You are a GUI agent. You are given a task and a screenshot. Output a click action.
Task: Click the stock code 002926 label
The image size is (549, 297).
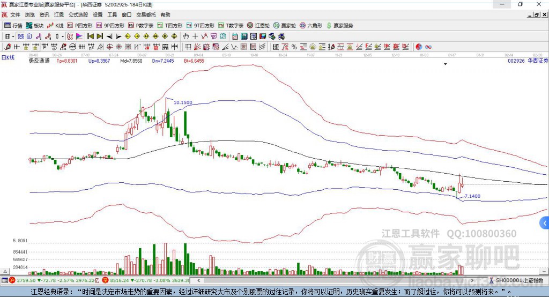(x=516, y=61)
